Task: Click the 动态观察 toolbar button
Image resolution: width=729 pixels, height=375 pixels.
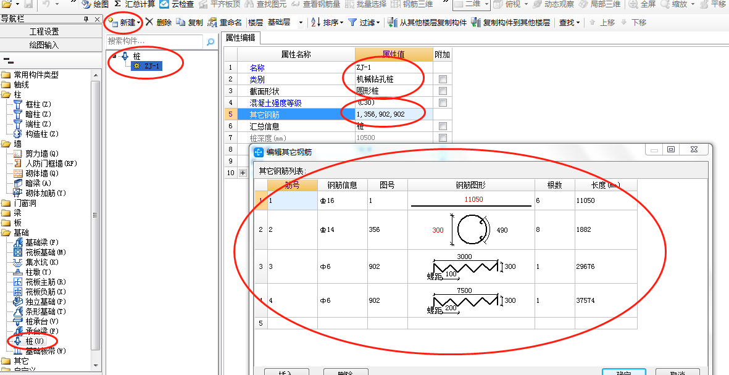Action: pos(554,4)
